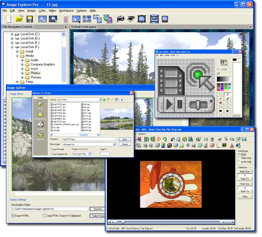262x237 pixels.
Task: Click the video playback position slider
Action: click(169, 222)
